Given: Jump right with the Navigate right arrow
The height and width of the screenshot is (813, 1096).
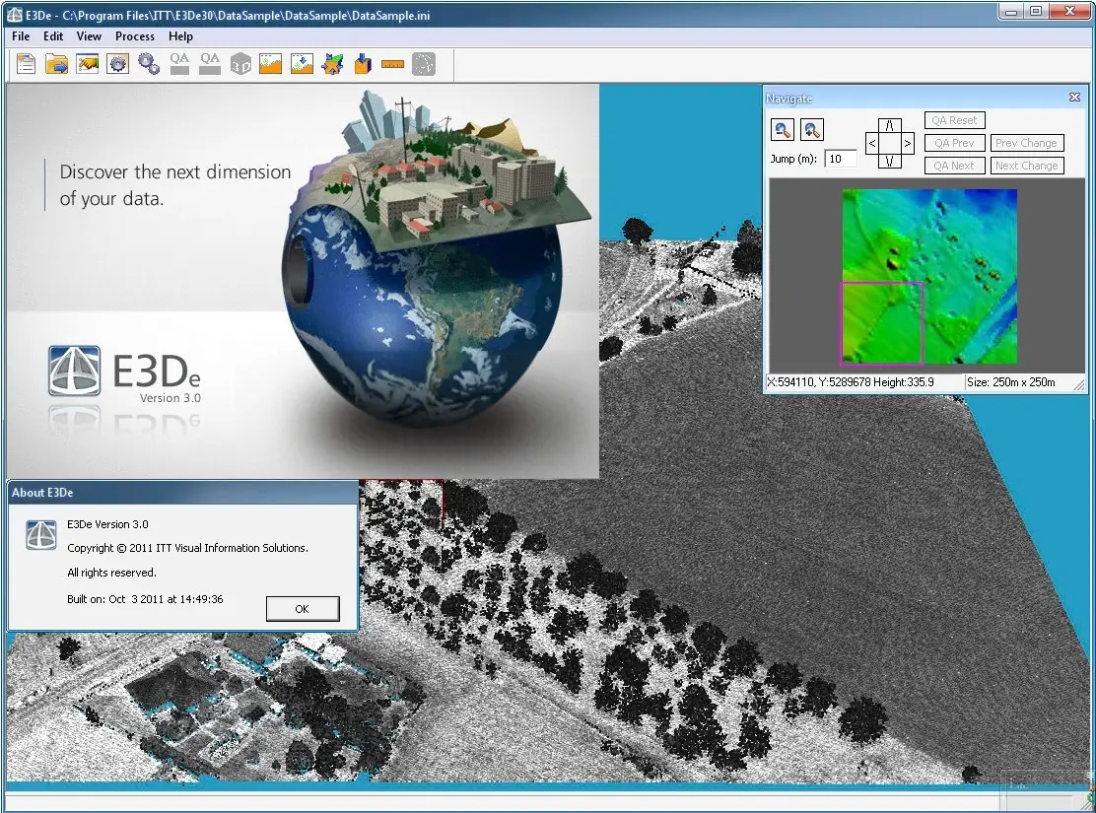Looking at the screenshot, I should pos(908,143).
